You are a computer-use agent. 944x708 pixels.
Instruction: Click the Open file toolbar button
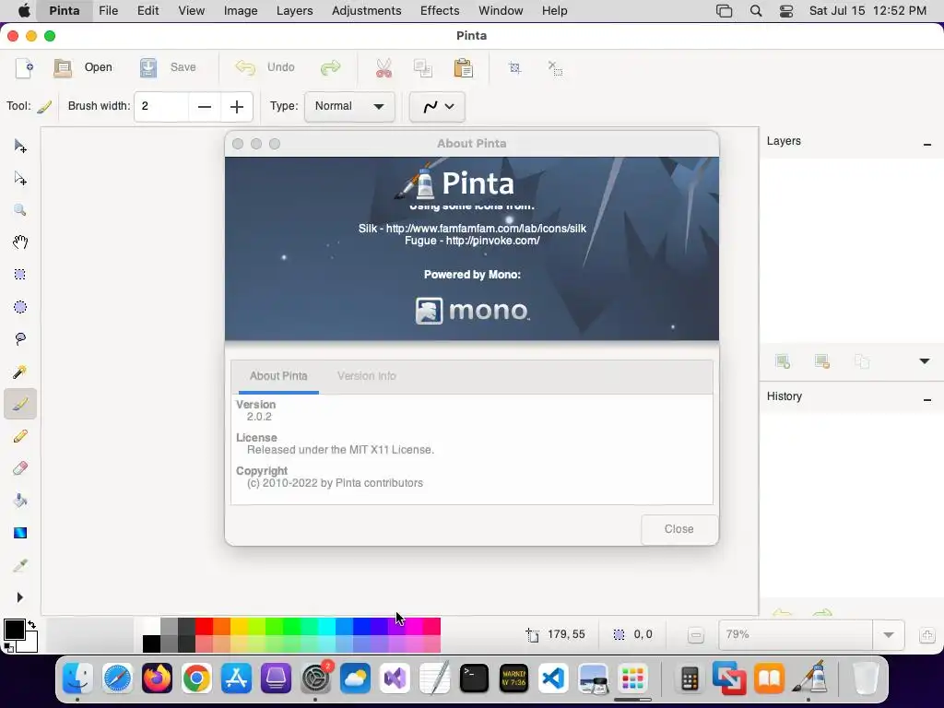tap(83, 67)
